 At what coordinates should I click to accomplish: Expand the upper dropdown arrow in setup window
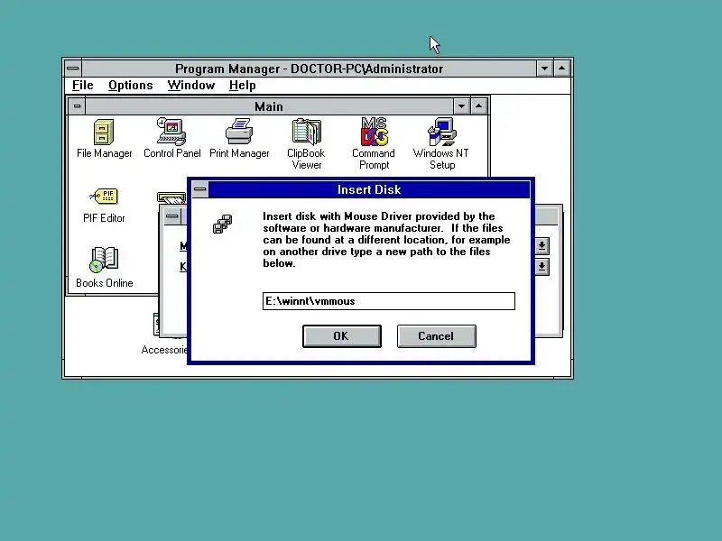[542, 246]
